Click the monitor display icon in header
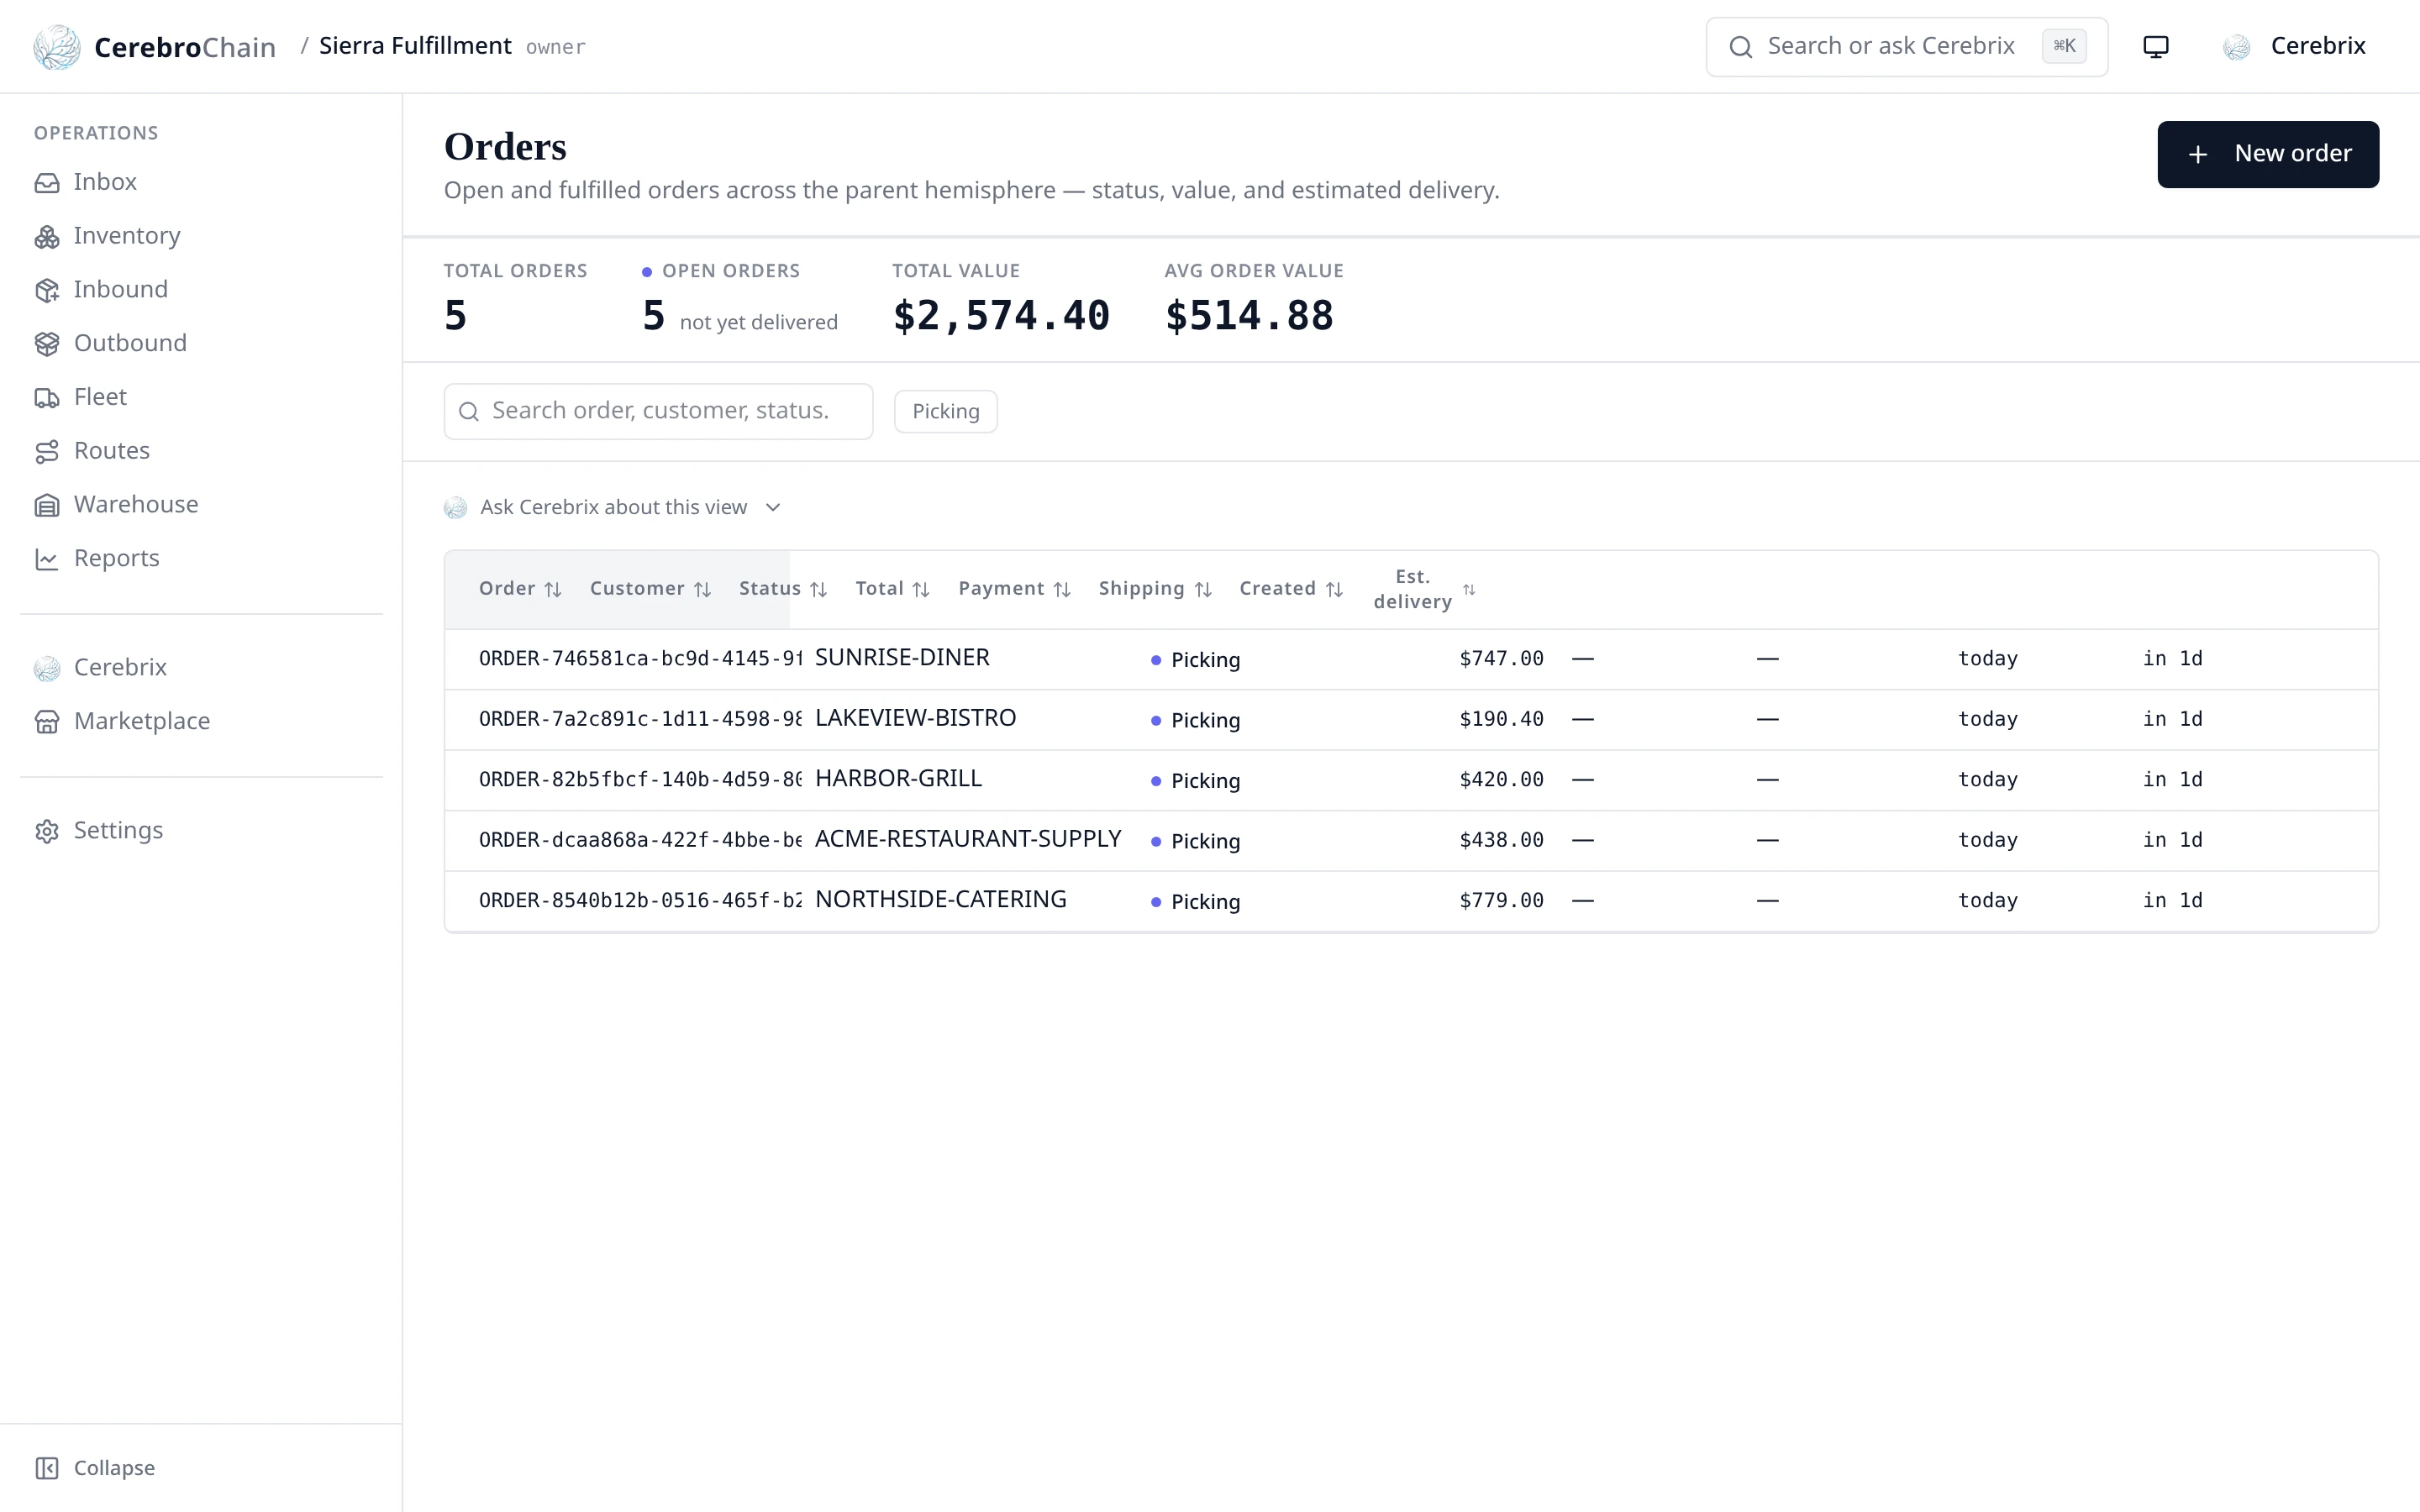The height and width of the screenshot is (1512, 2420). pyautogui.click(x=2156, y=47)
